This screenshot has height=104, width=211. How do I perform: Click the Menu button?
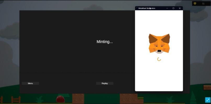30,83
